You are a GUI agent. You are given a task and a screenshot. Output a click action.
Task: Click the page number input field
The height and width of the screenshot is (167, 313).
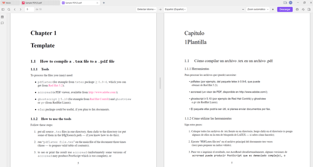pyautogui.click(x=29, y=10)
